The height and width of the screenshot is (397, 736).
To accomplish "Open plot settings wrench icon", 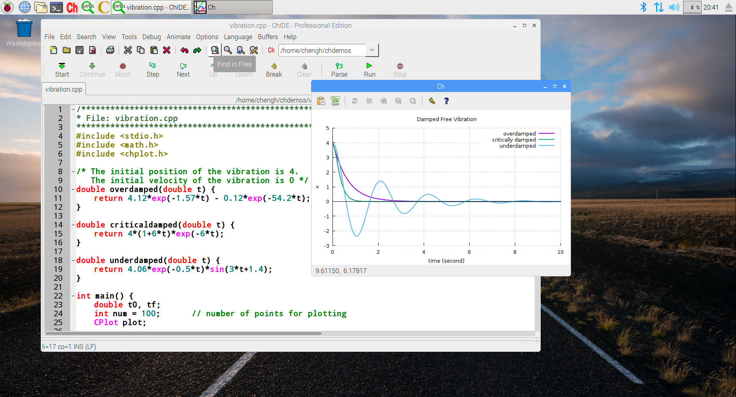I will pos(432,101).
